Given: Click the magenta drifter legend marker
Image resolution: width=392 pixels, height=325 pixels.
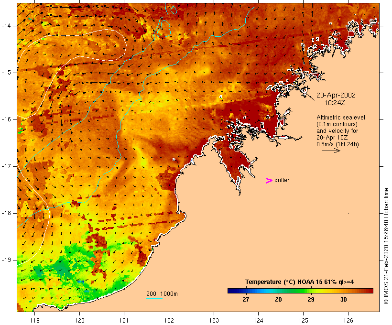Looking at the screenshot, I should pyautogui.click(x=269, y=181).
